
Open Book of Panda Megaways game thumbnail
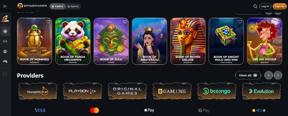click(73, 41)
